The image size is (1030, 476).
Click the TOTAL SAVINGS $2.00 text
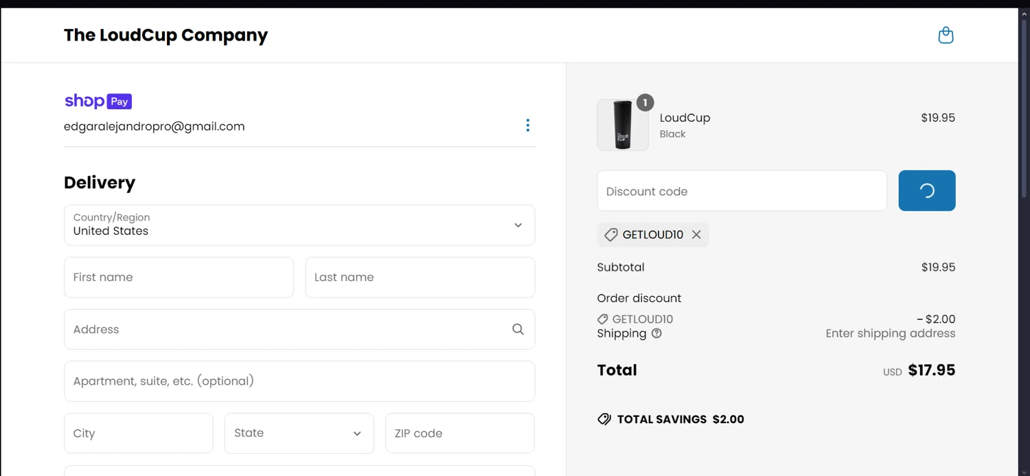click(680, 419)
